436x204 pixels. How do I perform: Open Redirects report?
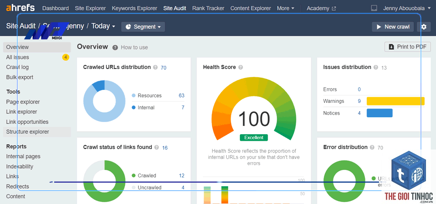pos(17,187)
